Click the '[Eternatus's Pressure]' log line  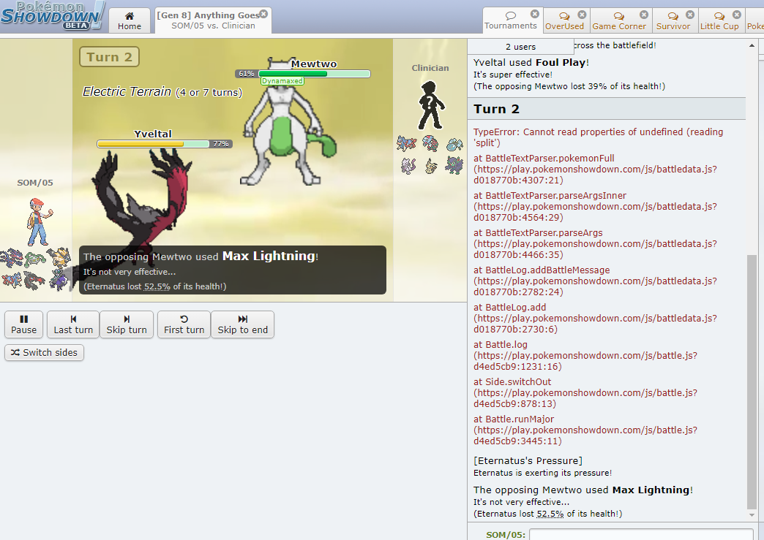(x=528, y=460)
